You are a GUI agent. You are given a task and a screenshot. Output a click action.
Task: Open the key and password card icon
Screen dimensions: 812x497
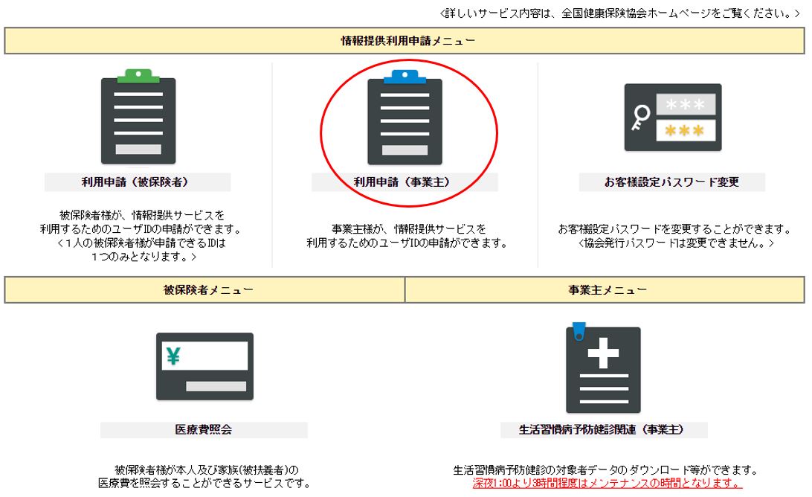point(673,118)
